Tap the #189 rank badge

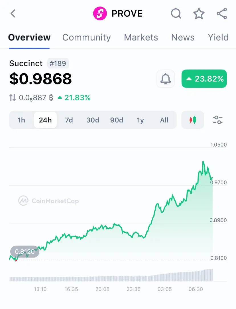coord(58,63)
